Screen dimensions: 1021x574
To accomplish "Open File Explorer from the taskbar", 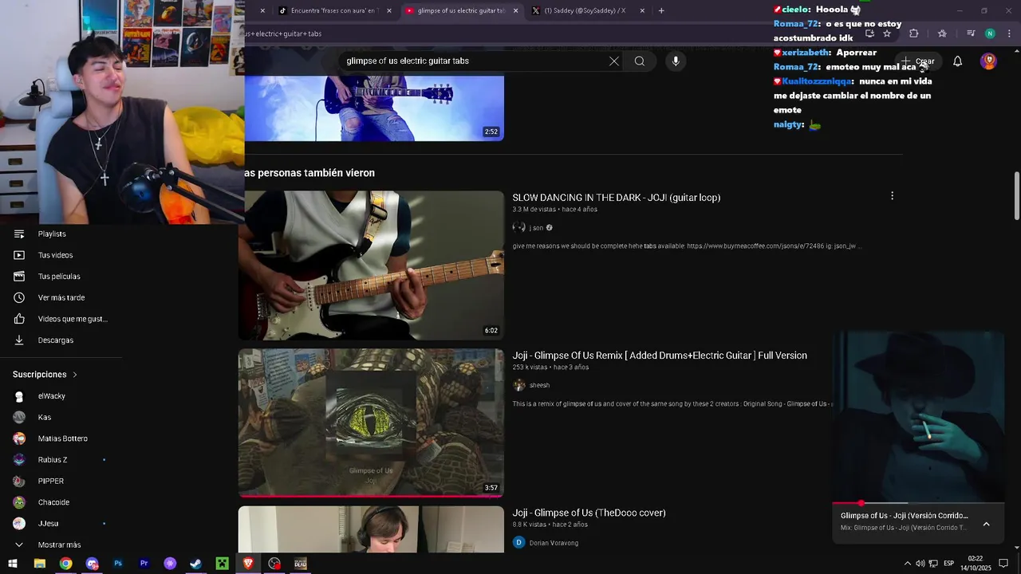I will [39, 564].
